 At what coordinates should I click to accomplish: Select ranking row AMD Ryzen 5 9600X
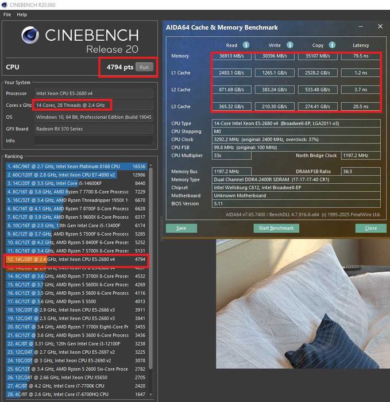click(x=76, y=217)
